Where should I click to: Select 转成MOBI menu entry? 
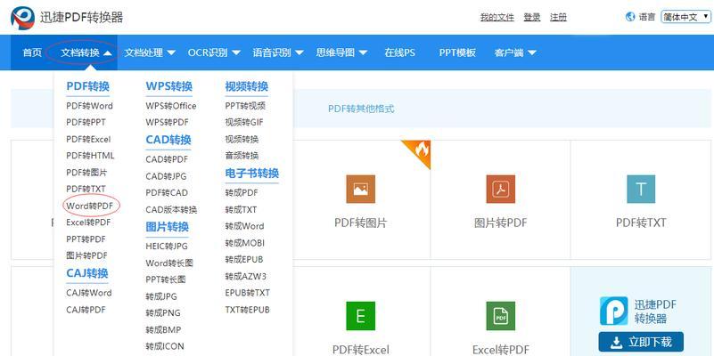pos(244,243)
